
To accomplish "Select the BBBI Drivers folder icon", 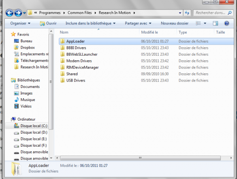I will 62,48.
